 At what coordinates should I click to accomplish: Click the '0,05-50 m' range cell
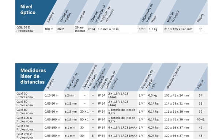coord(51,104)
